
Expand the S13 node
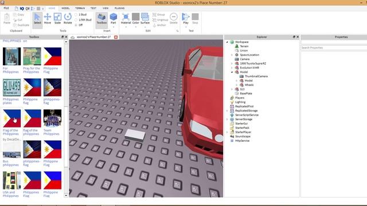coord(232,89)
